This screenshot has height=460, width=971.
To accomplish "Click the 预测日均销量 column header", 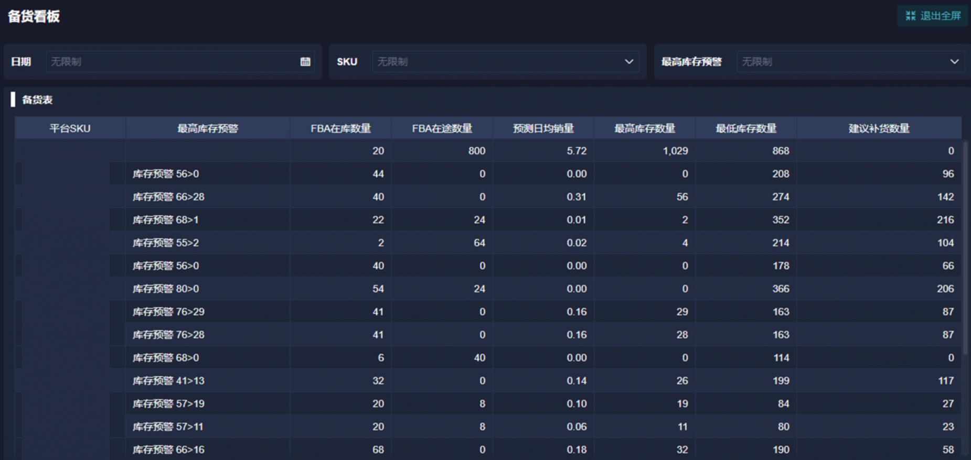I will click(x=543, y=128).
